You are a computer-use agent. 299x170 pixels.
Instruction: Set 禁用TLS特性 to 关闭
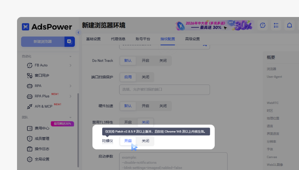pyautogui.click(x=145, y=122)
